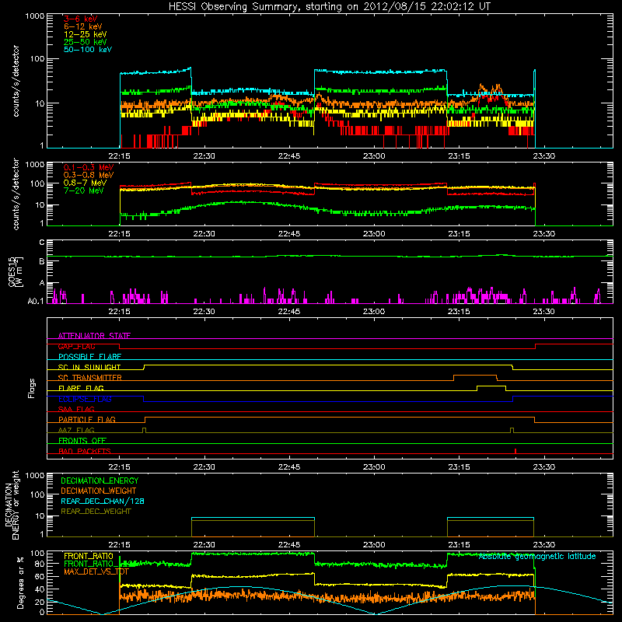The image size is (622, 622).
Task: Click the raised FLARE_FLAG step marker
Action: click(491, 387)
